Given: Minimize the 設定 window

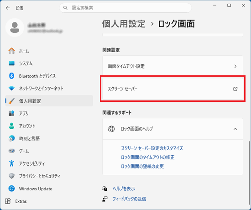Looking at the screenshot, I should click(214, 5).
